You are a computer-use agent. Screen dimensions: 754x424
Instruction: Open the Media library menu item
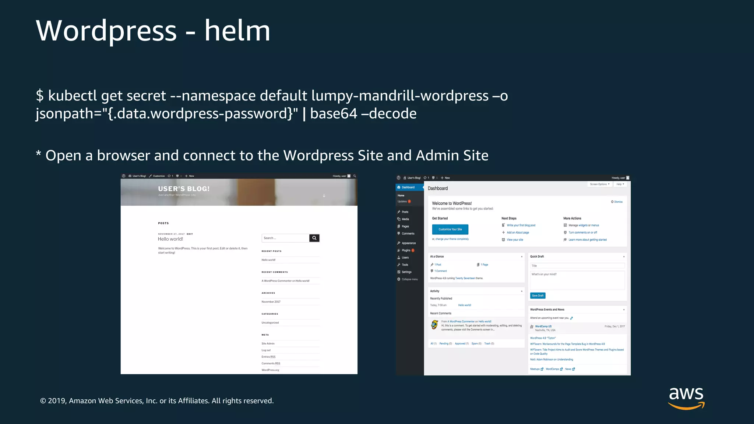405,219
